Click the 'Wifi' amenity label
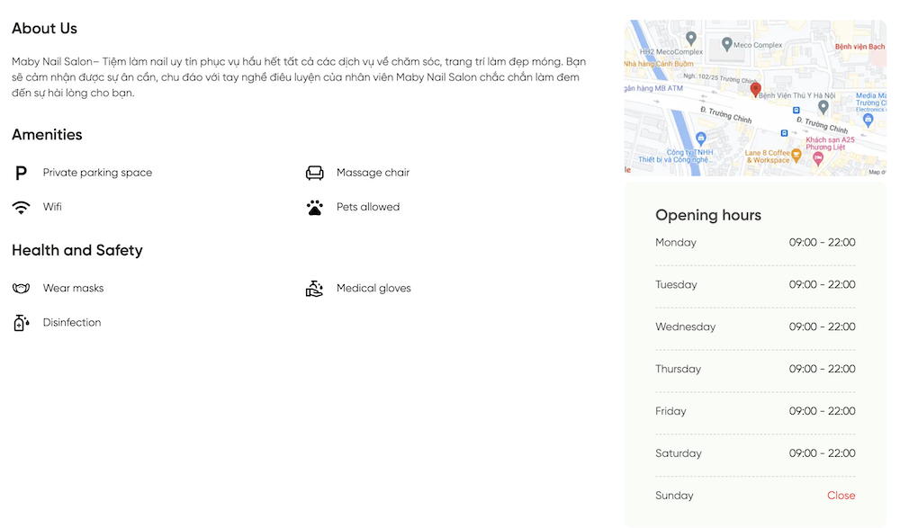Image resolution: width=900 pixels, height=528 pixels. (52, 207)
